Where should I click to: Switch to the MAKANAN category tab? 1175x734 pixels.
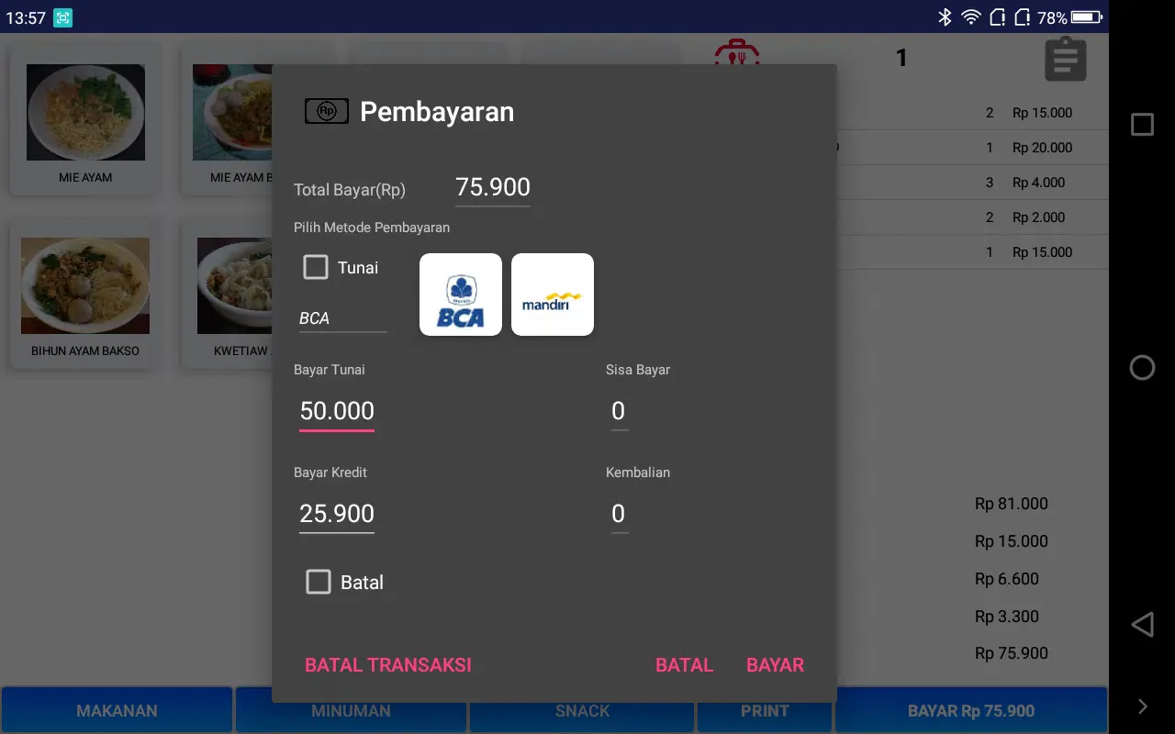(117, 711)
